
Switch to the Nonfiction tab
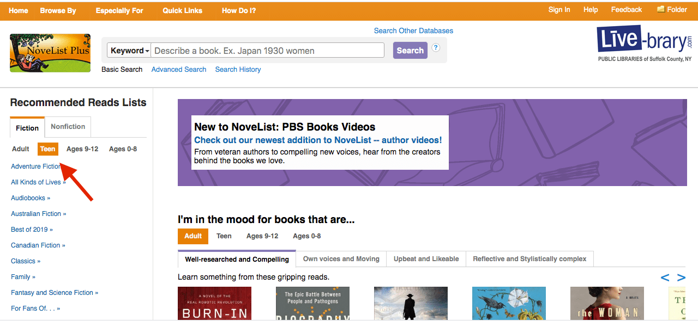68,127
